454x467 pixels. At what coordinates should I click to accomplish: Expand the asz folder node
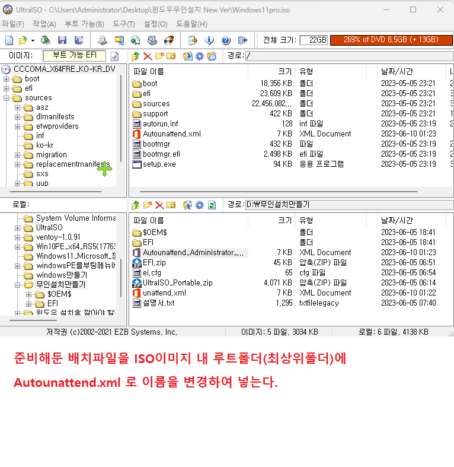coord(18,107)
